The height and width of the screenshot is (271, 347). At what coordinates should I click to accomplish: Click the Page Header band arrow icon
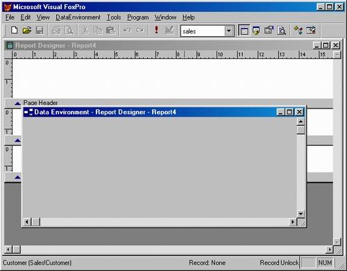click(x=17, y=104)
